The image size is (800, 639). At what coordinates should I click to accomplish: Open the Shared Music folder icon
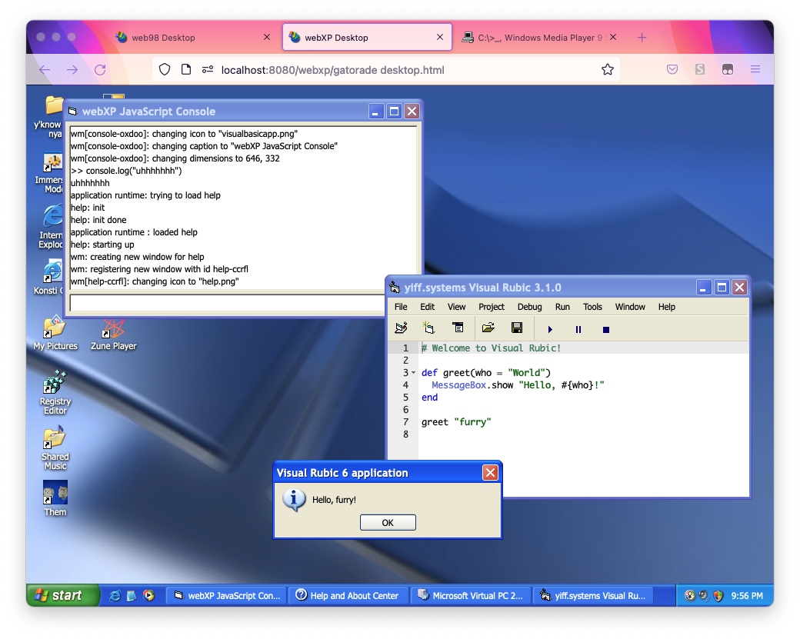[x=55, y=446]
